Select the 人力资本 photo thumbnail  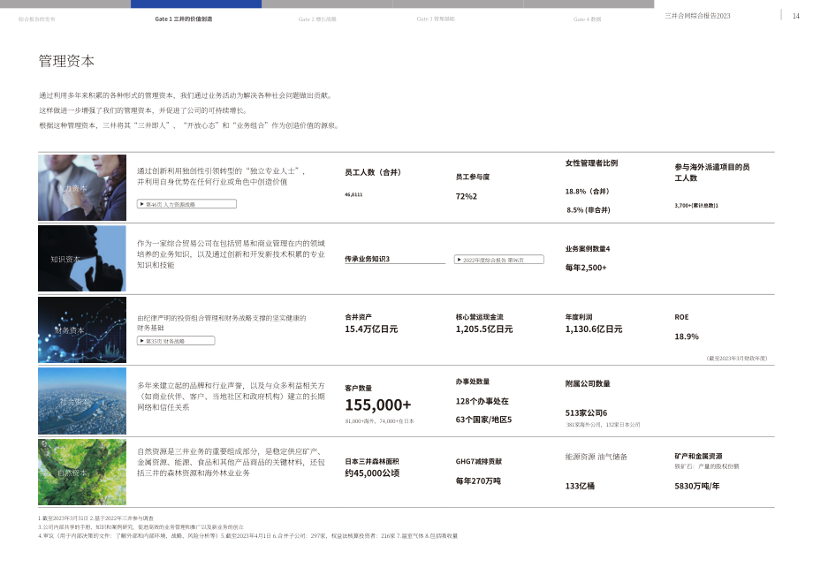[x=82, y=187]
